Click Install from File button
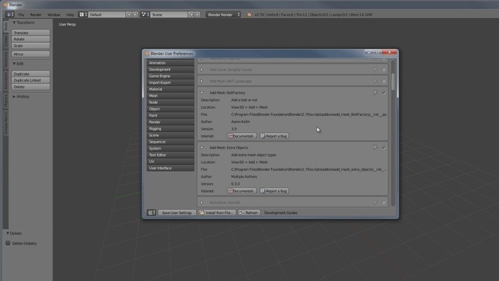The image size is (499, 281). pos(217,212)
